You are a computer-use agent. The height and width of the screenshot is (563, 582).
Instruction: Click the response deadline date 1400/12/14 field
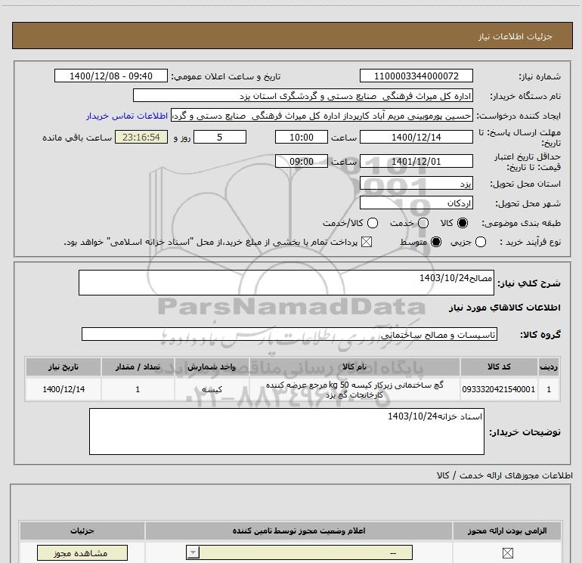pyautogui.click(x=416, y=137)
